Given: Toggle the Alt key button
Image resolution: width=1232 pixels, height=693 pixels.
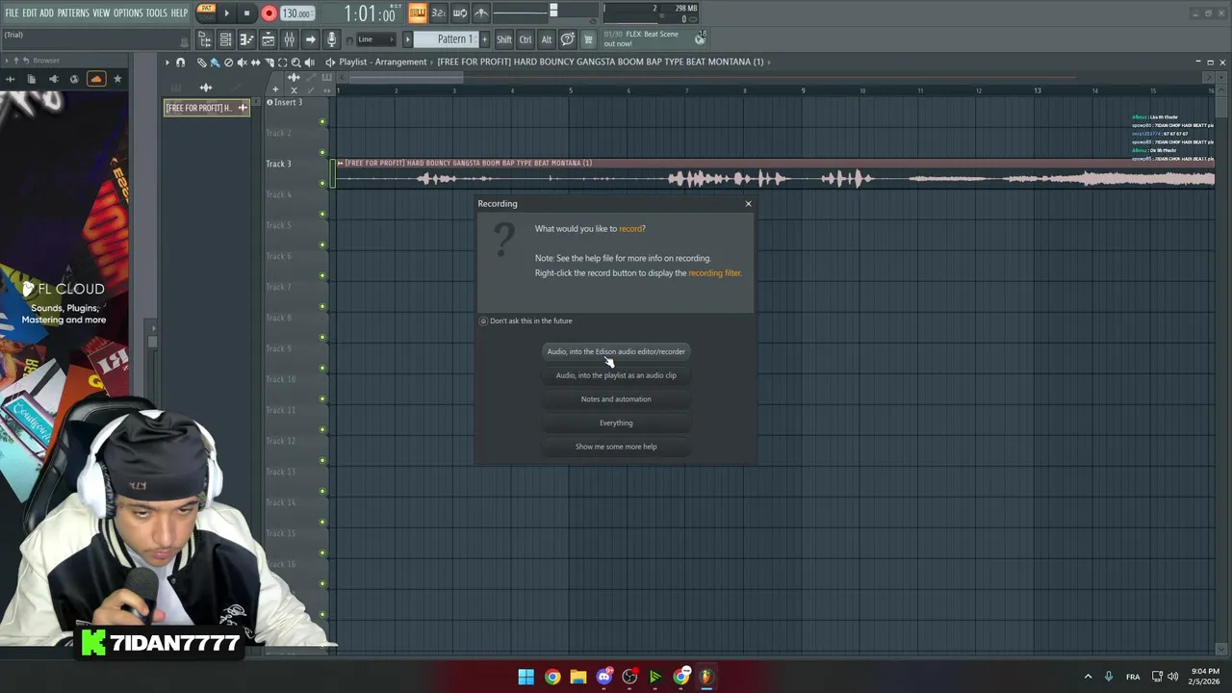Looking at the screenshot, I should (546, 39).
